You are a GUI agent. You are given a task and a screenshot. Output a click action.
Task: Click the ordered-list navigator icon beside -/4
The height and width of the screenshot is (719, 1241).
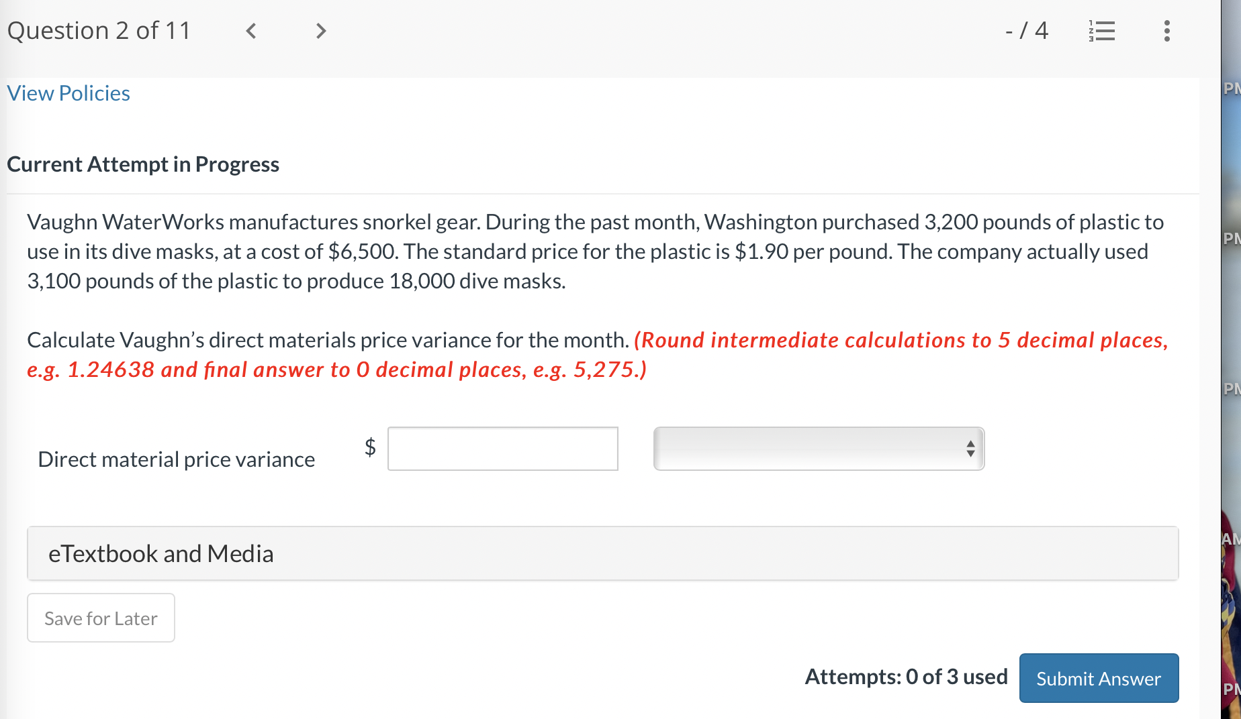click(x=1101, y=30)
